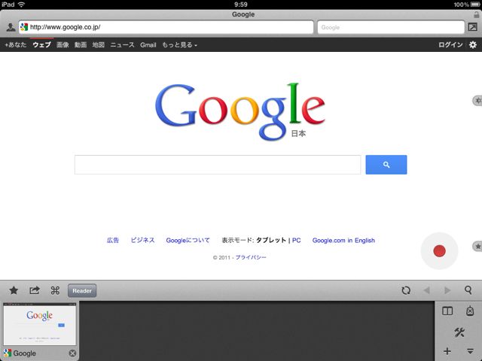Image resolution: width=482 pixels, height=361 pixels.
Task: Click the browser Google search field
Action: (x=391, y=27)
